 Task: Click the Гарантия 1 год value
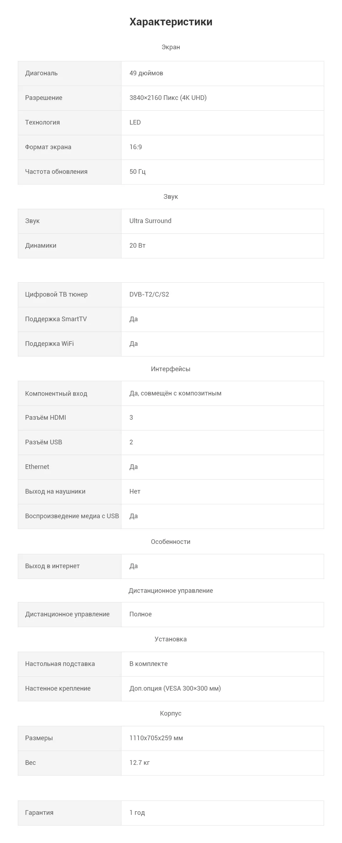[x=137, y=813]
